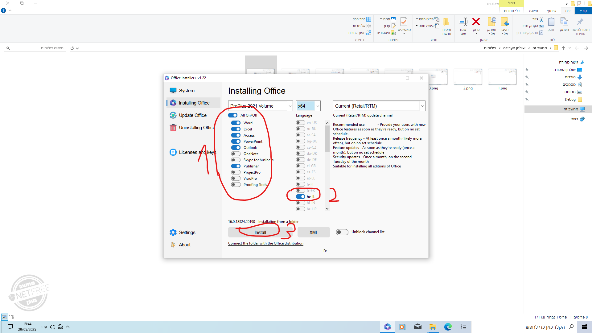The image size is (592, 333).
Task: Click the Explorer search input field
Action: click(35, 48)
